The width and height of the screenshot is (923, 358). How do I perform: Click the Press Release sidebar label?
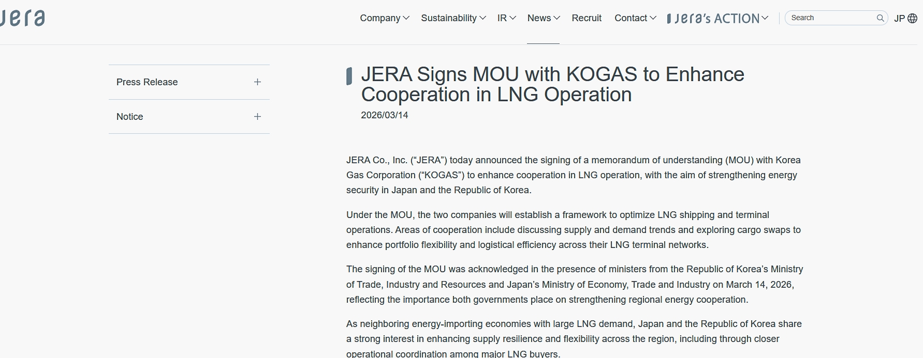[147, 82]
